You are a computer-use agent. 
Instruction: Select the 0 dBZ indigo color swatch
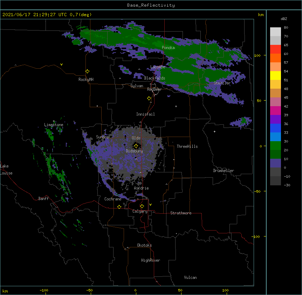coord(275,163)
